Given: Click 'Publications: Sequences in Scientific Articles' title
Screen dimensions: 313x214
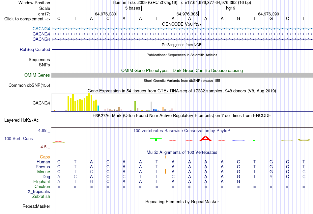Looking at the screenshot, I should [182, 55].
